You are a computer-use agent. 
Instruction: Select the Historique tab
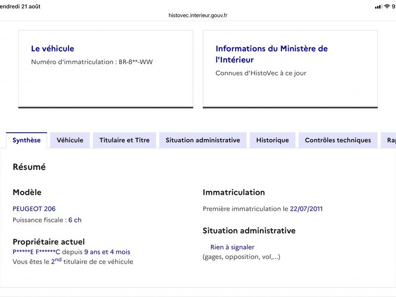(273, 140)
